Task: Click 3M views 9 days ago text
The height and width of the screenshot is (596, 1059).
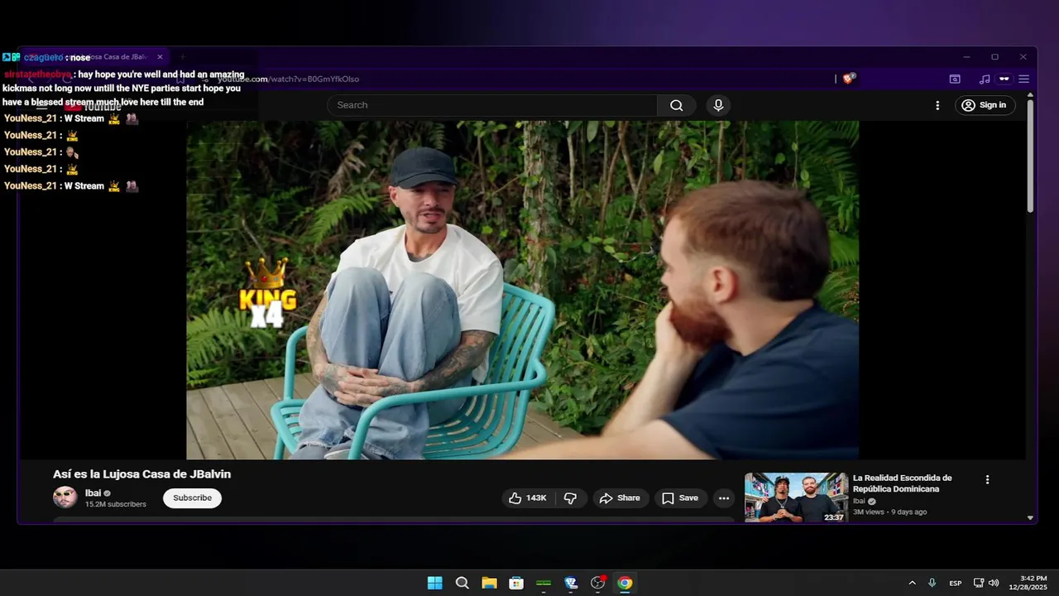Action: [x=890, y=512]
